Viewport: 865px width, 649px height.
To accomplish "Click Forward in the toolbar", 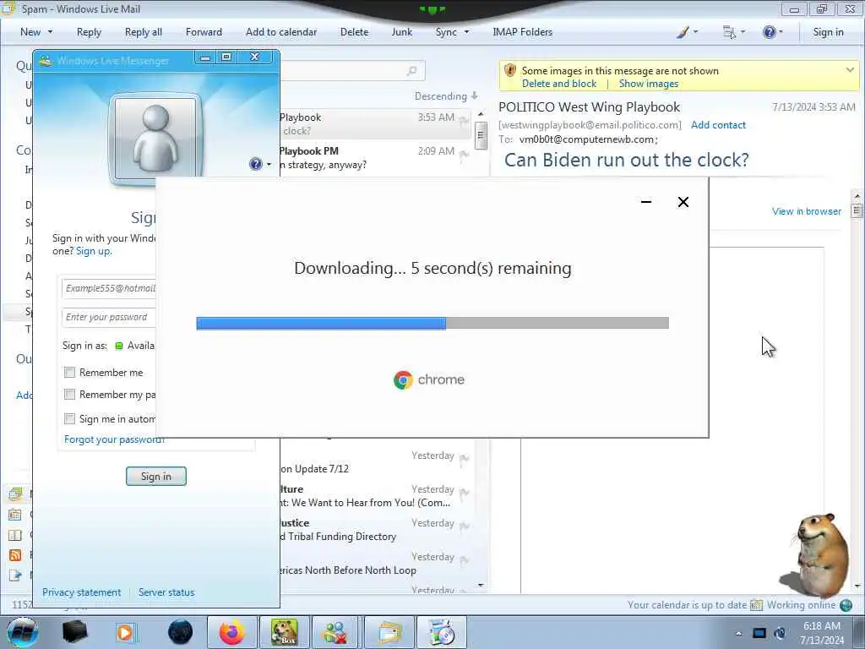I will pos(204,32).
